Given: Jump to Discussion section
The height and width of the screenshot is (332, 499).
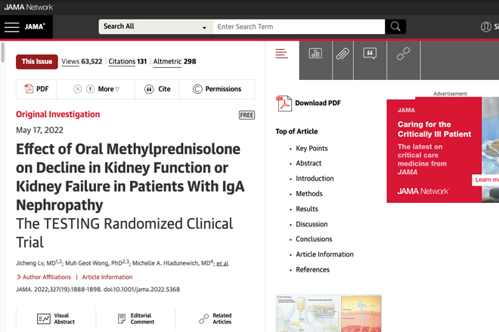Looking at the screenshot, I should (x=311, y=224).
